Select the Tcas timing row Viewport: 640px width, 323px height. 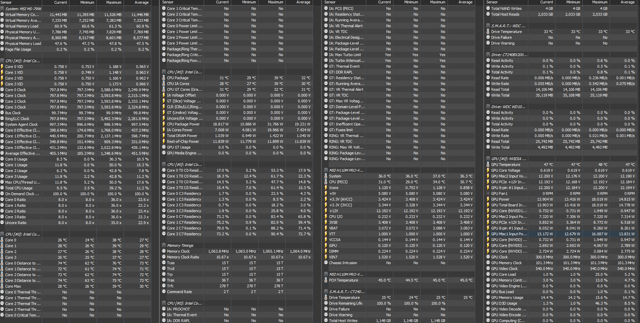click(237, 263)
